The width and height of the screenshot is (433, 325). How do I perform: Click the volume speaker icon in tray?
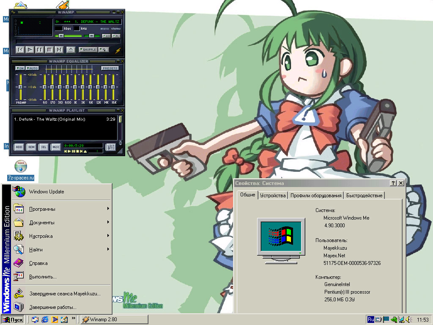coord(409,320)
